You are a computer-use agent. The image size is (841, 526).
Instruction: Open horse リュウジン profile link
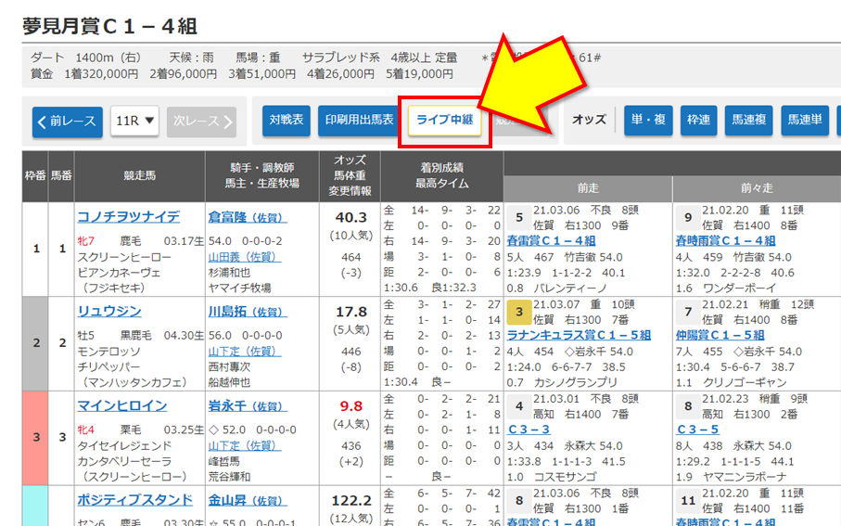(x=108, y=311)
